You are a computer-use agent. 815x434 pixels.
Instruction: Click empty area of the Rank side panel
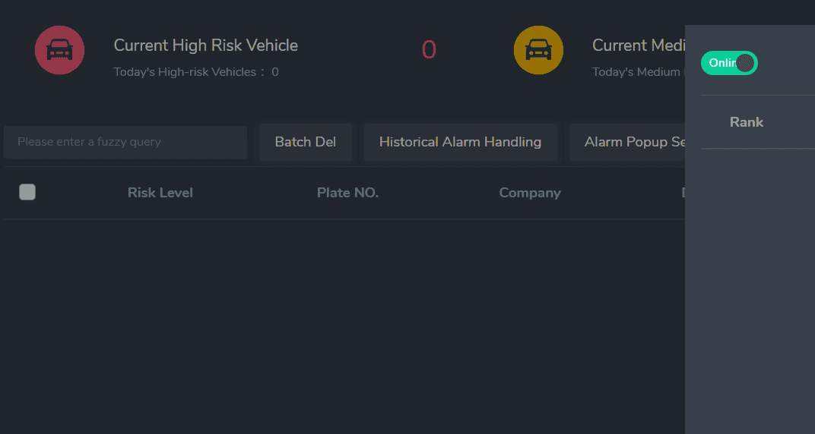tap(750, 291)
